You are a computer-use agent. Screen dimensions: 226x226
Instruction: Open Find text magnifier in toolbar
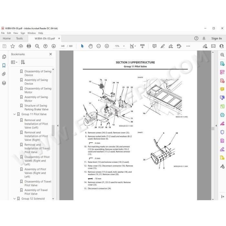click(37, 46)
